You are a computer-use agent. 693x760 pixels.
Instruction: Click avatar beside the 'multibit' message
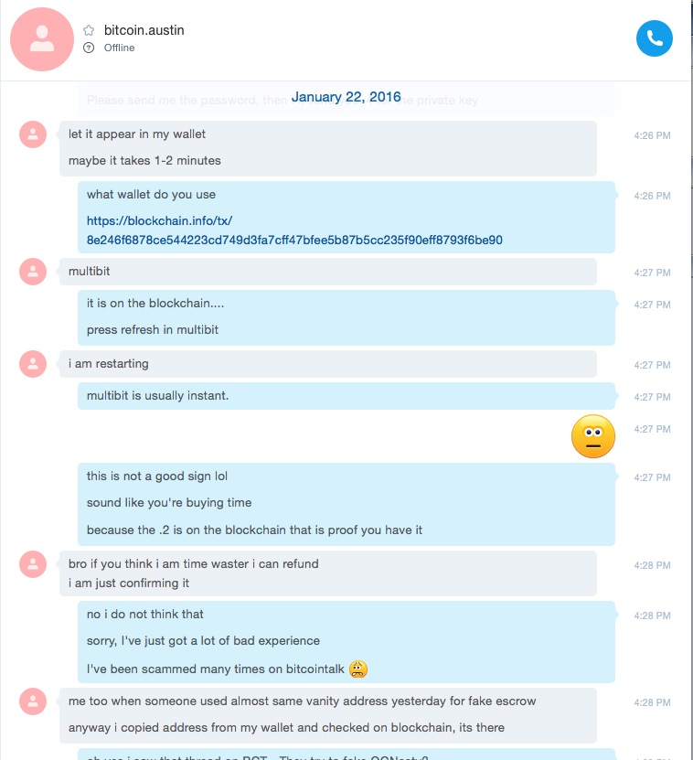[33, 272]
